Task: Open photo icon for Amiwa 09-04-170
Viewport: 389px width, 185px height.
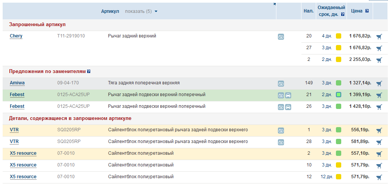Action: pos(281,84)
